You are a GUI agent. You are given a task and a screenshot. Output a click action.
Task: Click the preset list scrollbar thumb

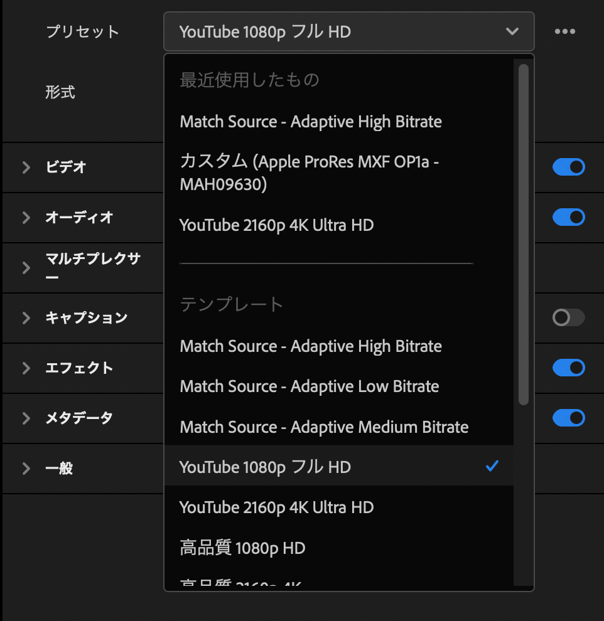tap(523, 235)
